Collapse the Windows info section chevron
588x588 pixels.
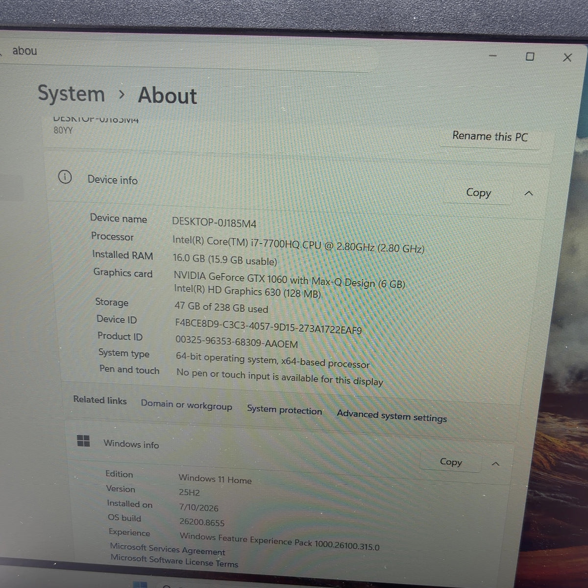[x=495, y=464]
